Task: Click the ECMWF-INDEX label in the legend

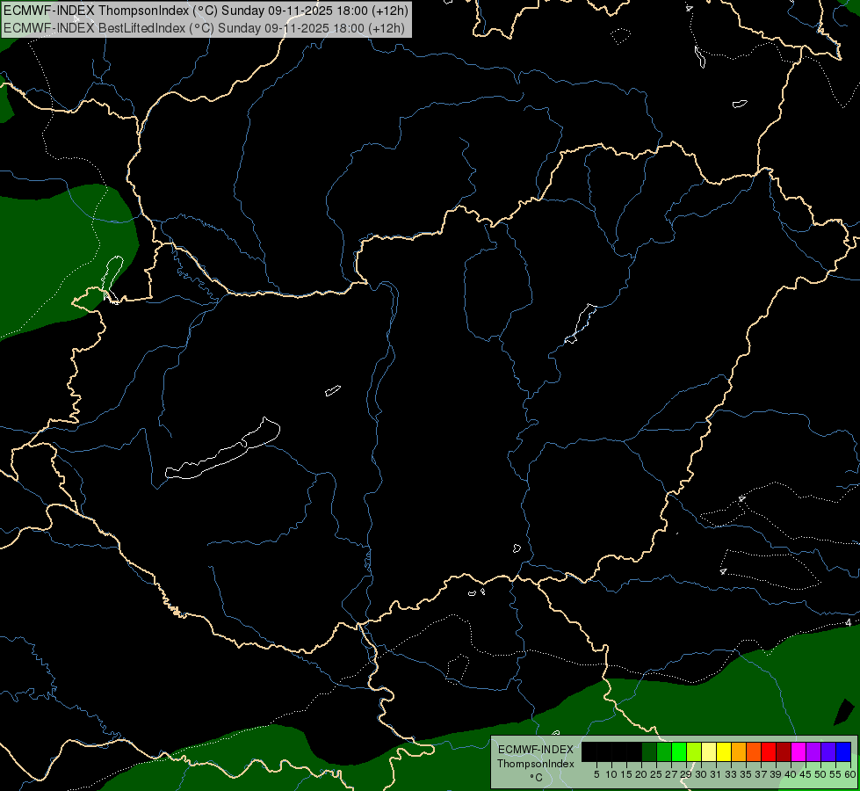Action: [536, 750]
